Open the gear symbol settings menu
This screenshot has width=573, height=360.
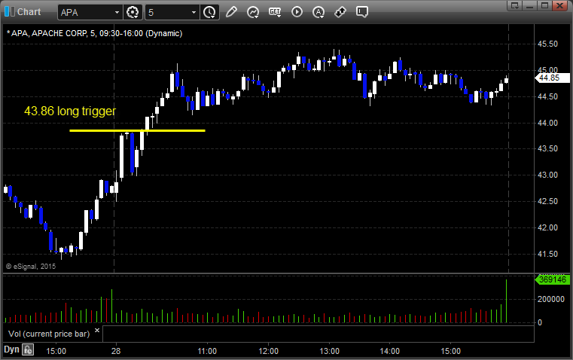click(133, 12)
